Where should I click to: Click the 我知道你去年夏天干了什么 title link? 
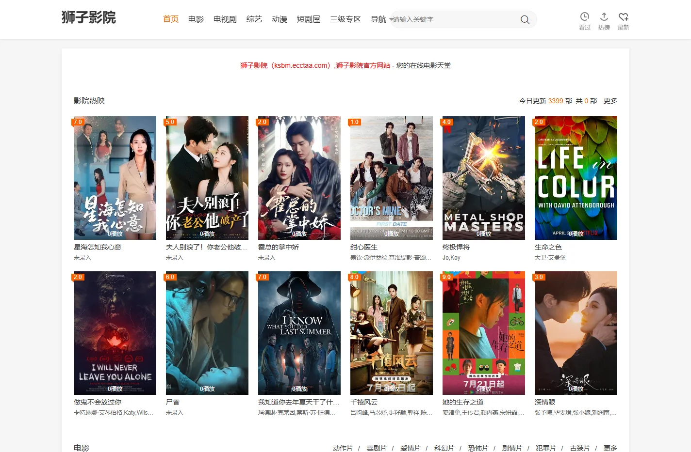tap(299, 402)
